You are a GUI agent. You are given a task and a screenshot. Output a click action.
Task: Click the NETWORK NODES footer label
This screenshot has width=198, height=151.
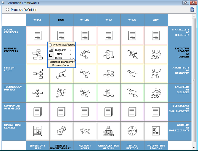pyautogui.click(x=85, y=147)
